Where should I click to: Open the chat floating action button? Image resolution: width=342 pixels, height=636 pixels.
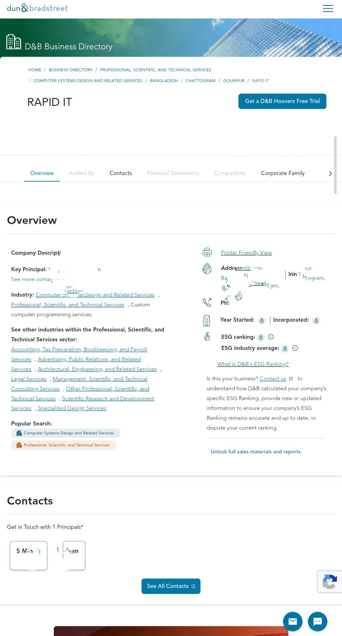(x=317, y=621)
